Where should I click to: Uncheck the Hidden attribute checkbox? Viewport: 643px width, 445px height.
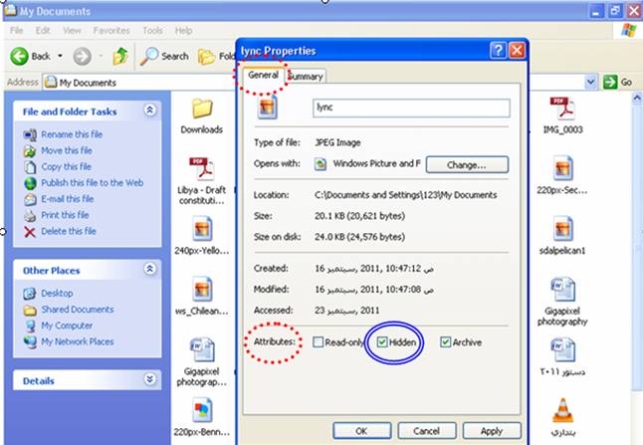click(x=382, y=342)
